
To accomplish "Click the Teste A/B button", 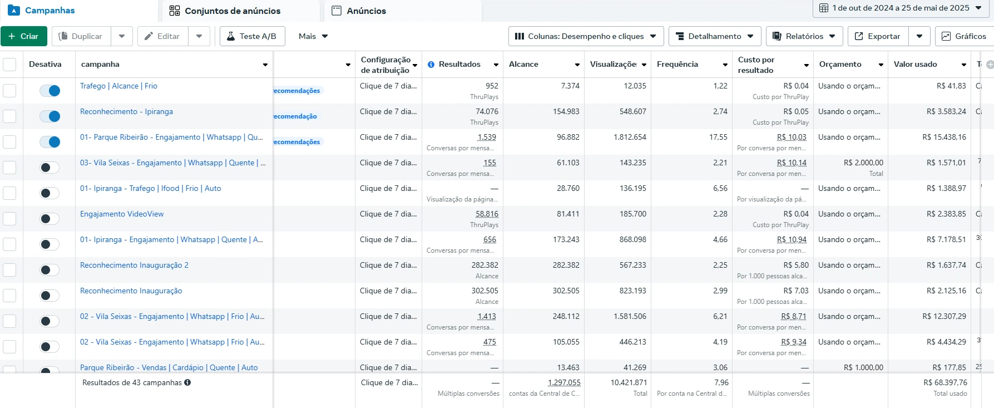I will (253, 36).
